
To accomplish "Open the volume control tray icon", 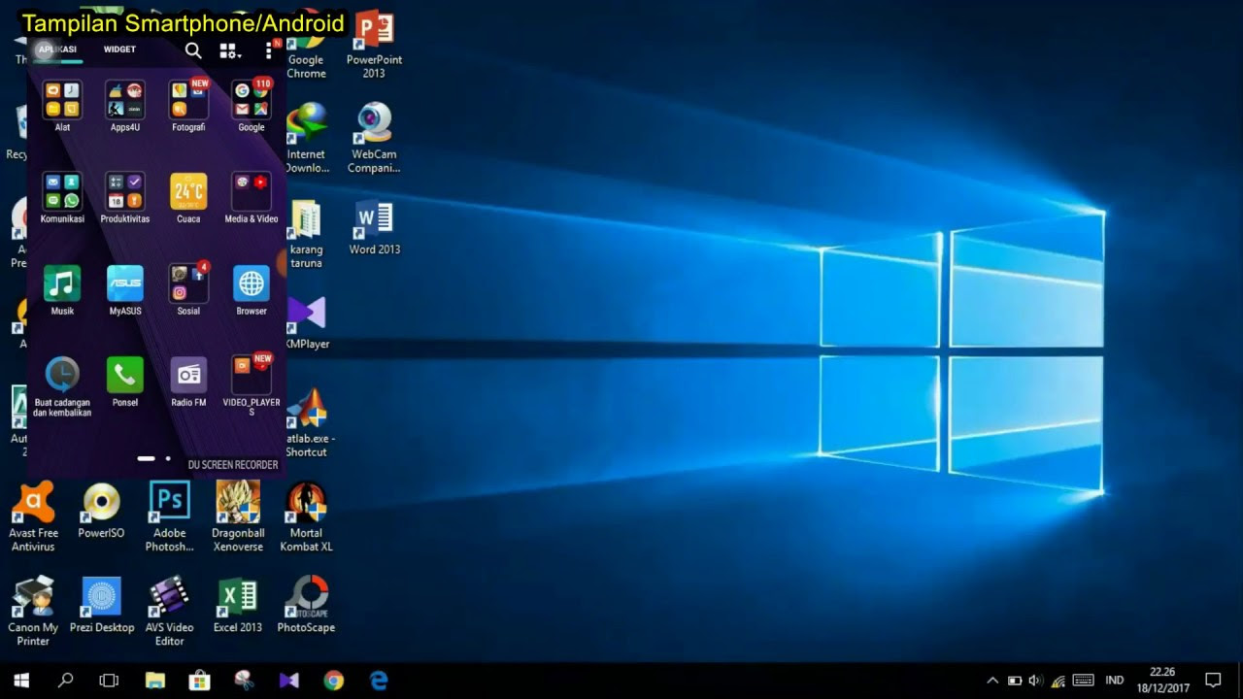I will pyautogui.click(x=1035, y=681).
